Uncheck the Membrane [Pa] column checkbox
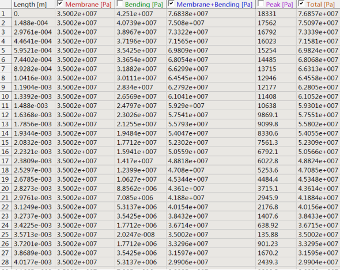This screenshot has width=340, height=270. (x=60, y=3)
